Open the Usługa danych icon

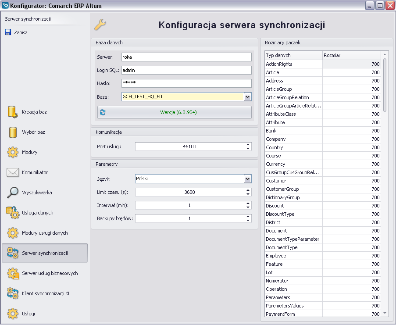coord(13,213)
